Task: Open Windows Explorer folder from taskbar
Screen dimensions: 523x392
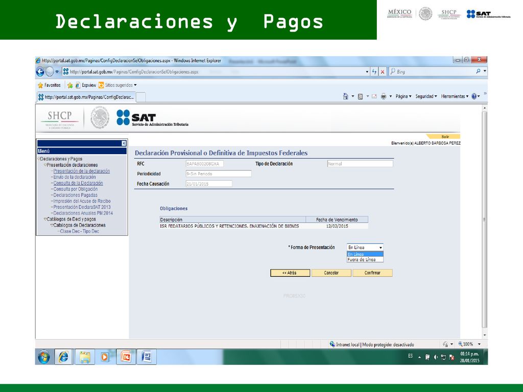Action: click(85, 357)
